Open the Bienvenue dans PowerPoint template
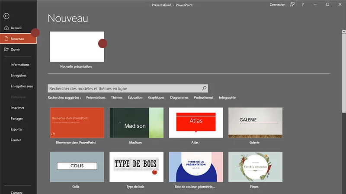This screenshot has height=194, width=346. click(77, 122)
